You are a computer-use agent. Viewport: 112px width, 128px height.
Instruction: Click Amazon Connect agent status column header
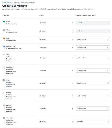86,16
